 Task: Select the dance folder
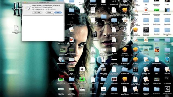[103, 16]
